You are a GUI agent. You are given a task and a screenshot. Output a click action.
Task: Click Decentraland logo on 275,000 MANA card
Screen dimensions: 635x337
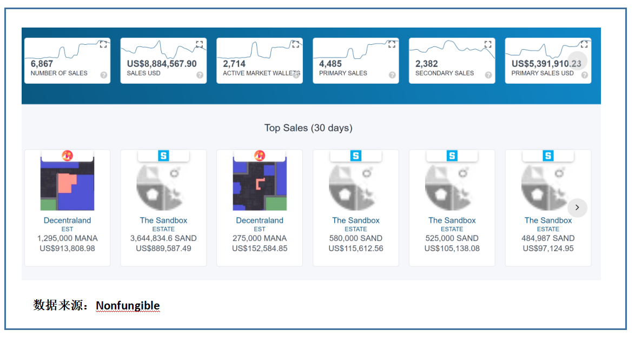[260, 156]
